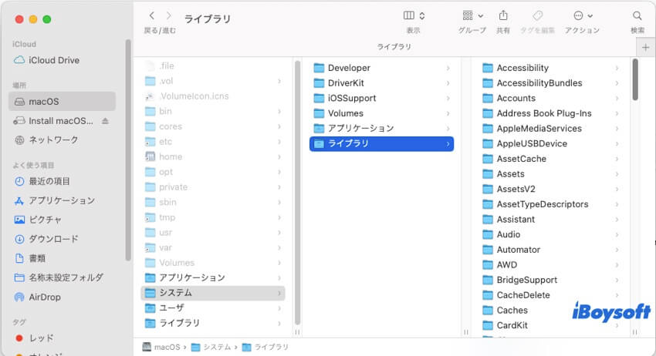Image resolution: width=656 pixels, height=356 pixels.
Task: Go forward with the right arrow button
Action: [168, 16]
